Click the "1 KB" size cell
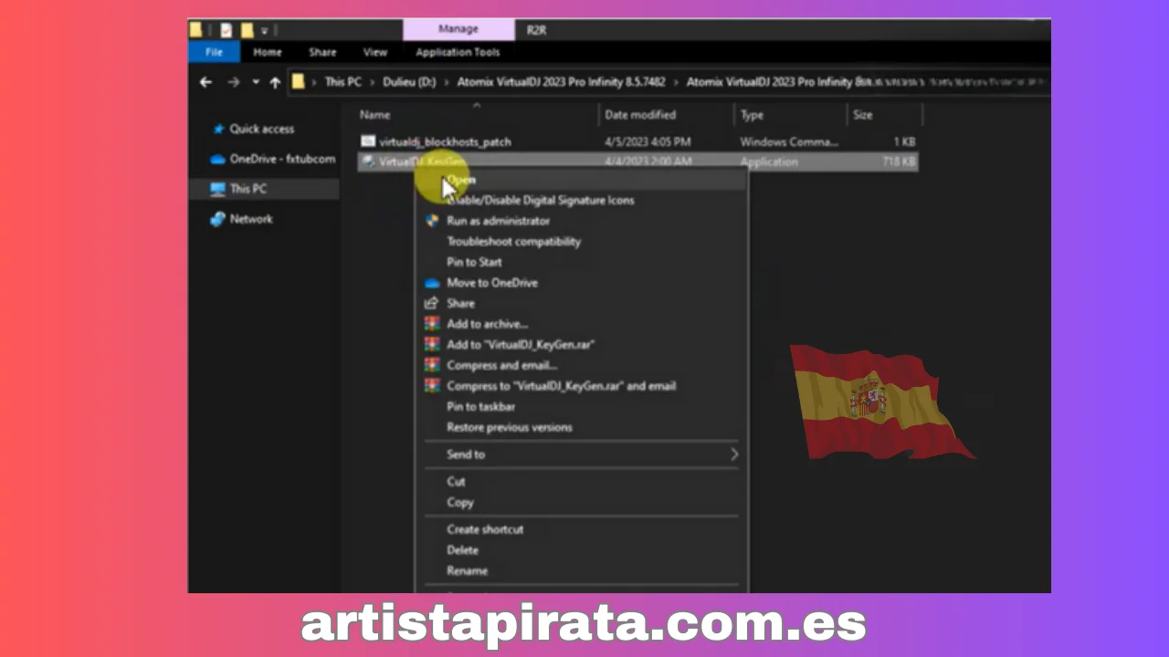Screen dimensions: 1169x657 point(904,141)
